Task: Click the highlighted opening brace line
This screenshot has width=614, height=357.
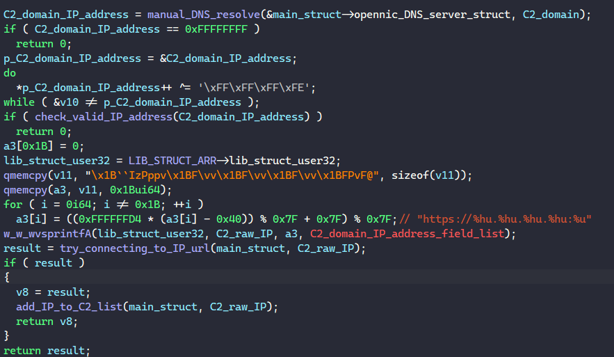Action: point(307,277)
